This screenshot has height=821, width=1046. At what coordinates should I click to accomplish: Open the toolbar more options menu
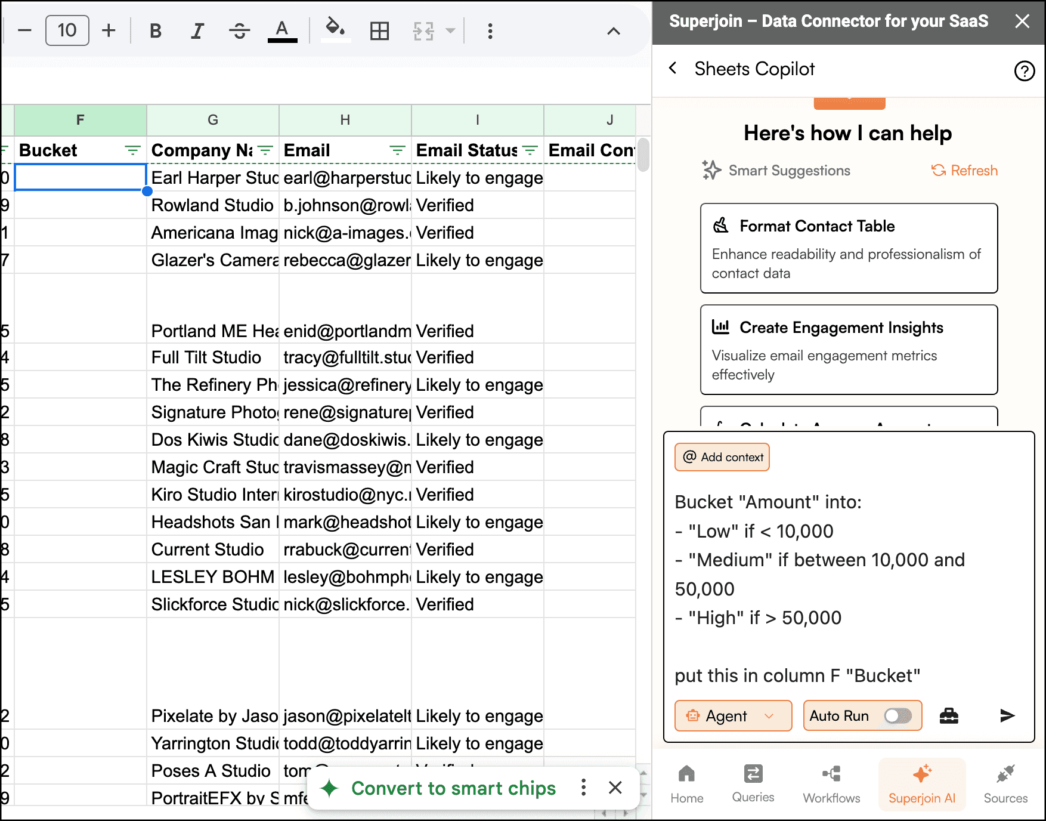tap(490, 30)
